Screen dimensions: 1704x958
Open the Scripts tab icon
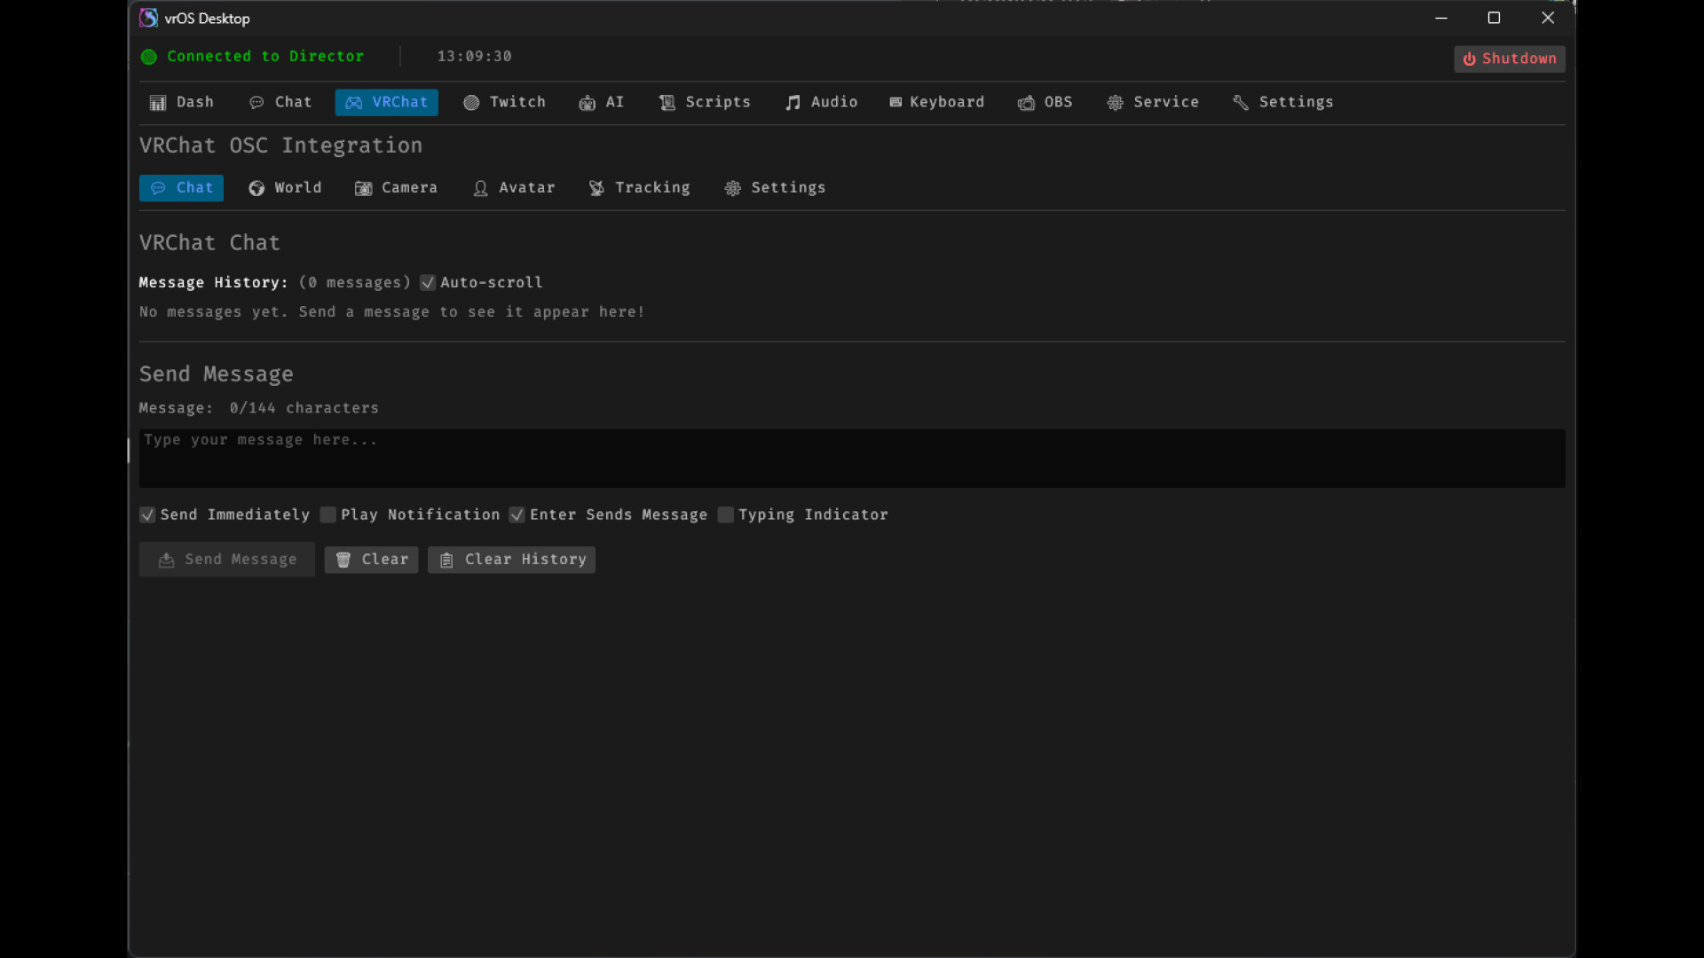point(667,103)
